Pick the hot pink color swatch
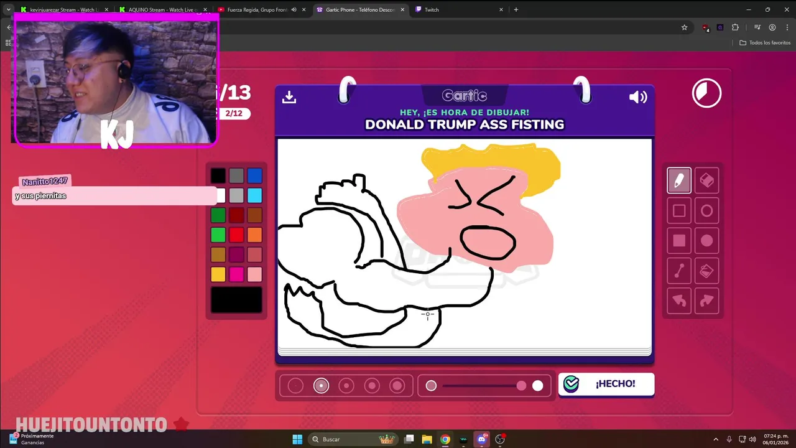 pyautogui.click(x=236, y=274)
